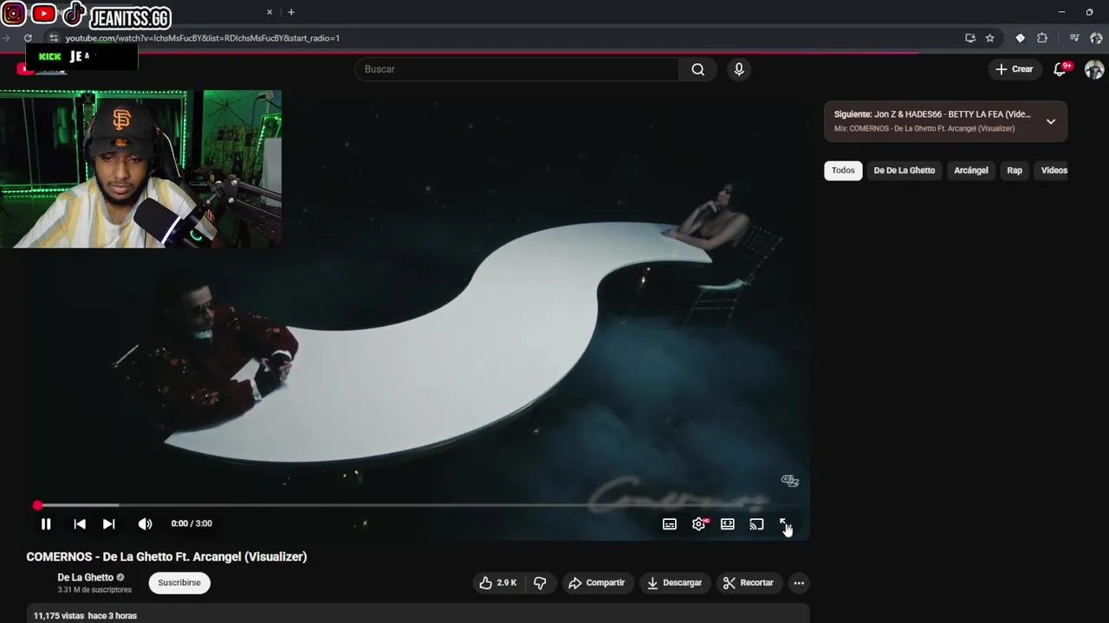Select the Todos filter chip
The width and height of the screenshot is (1109, 623).
tap(843, 170)
